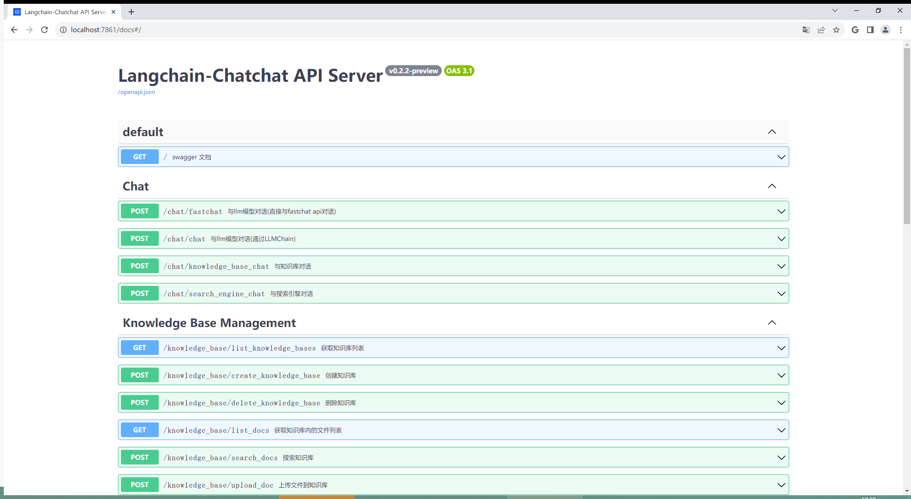Viewport: 911px width, 499px height.
Task: Expand the list_knowledge_bases endpoint chevron
Action: pos(782,348)
